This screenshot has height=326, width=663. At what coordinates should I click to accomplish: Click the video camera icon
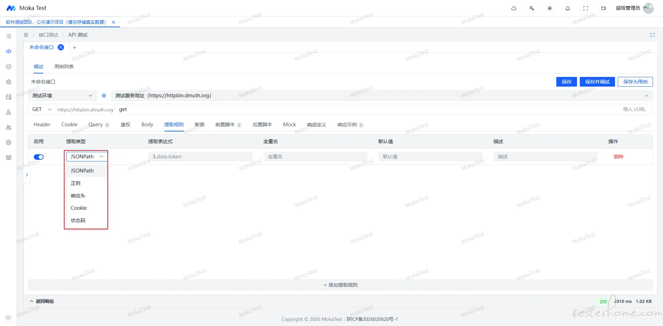pyautogui.click(x=604, y=8)
